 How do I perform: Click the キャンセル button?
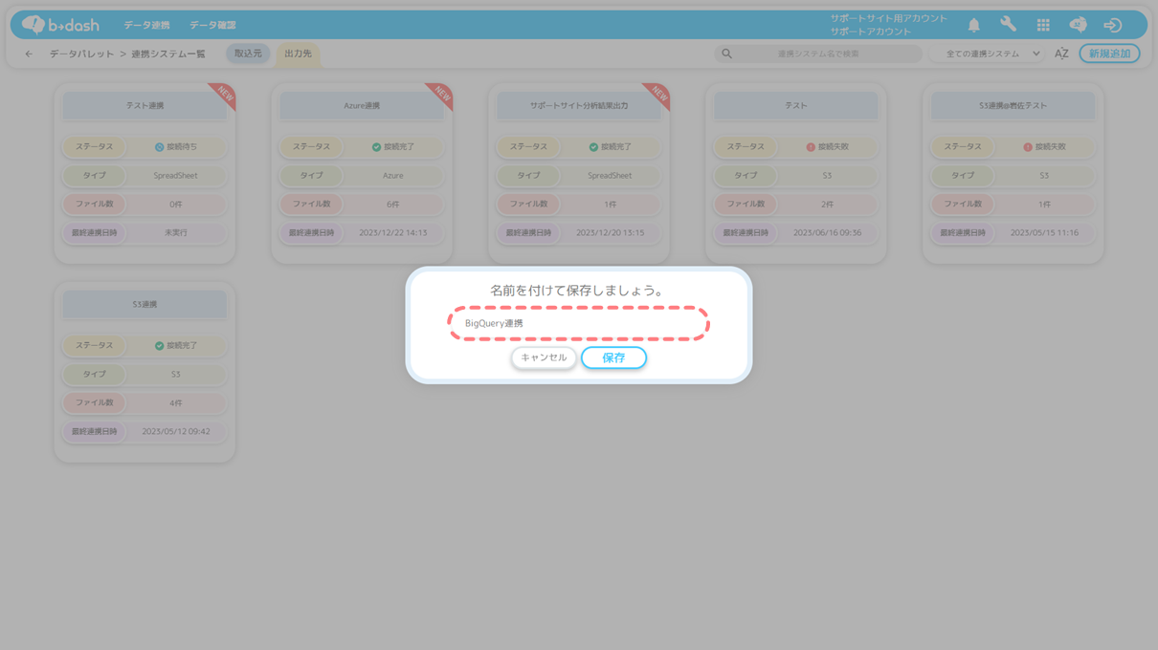point(544,357)
